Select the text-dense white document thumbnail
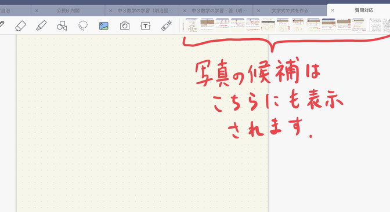 tap(375, 25)
